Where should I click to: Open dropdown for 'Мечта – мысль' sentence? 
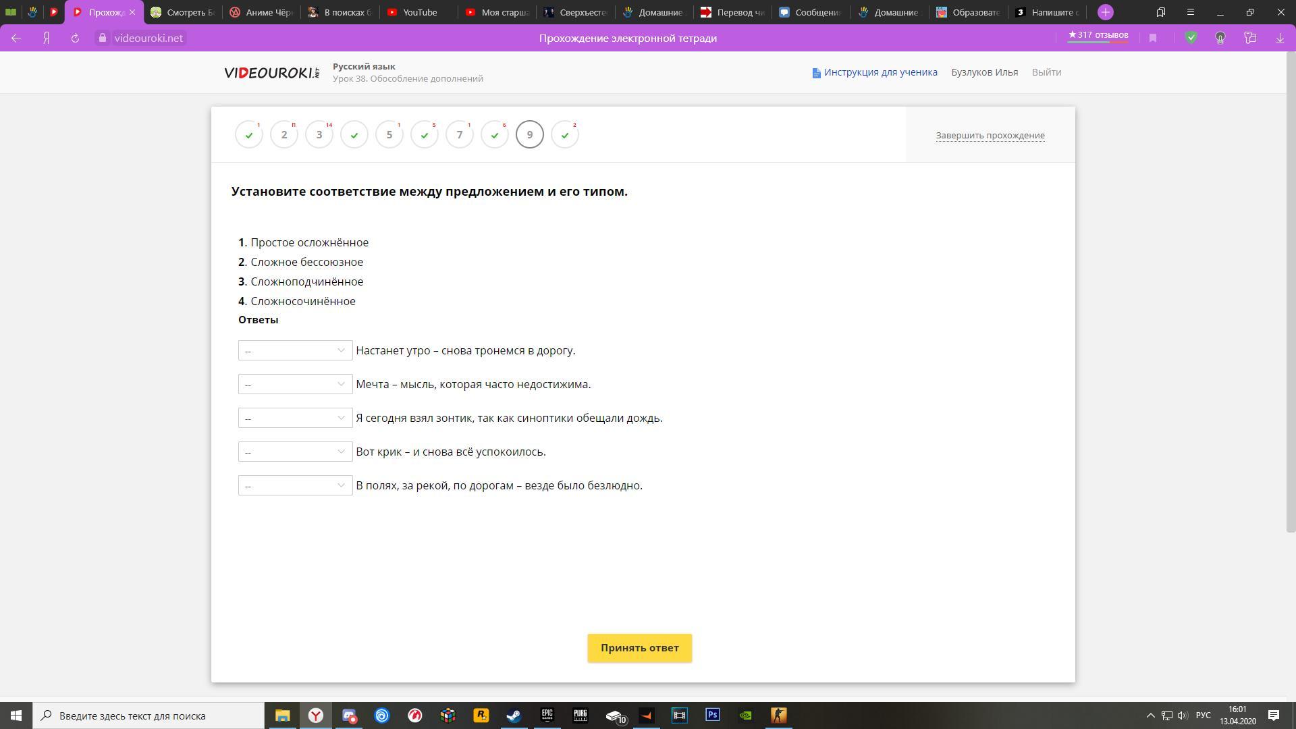(x=295, y=384)
